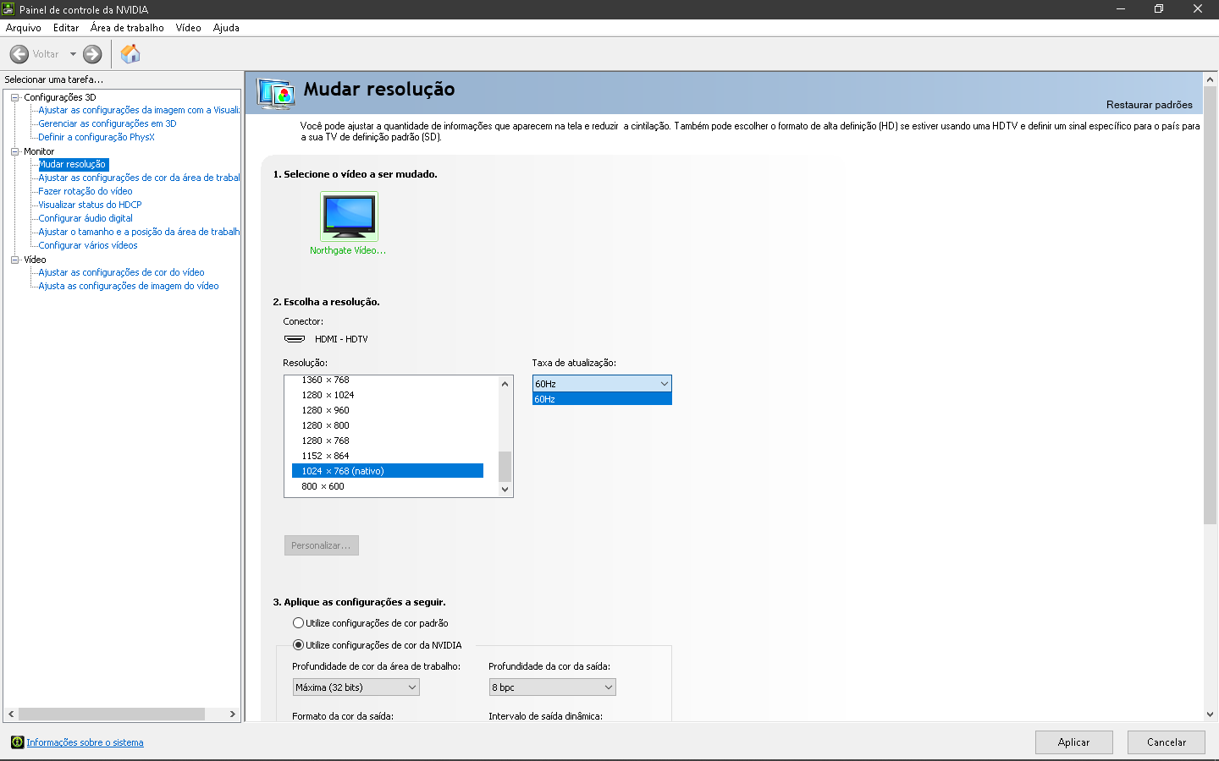Open the Vídeo menu

click(x=189, y=28)
